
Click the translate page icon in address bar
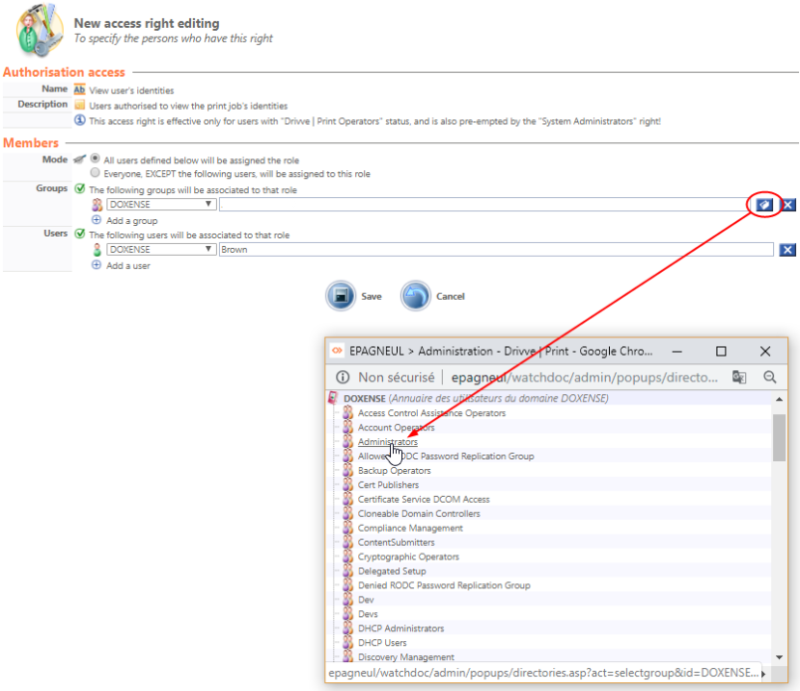pos(739,377)
